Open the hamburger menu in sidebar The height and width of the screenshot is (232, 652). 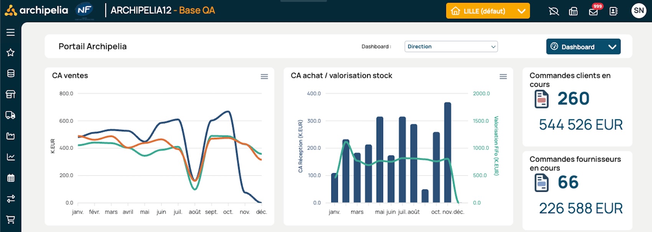click(10, 33)
